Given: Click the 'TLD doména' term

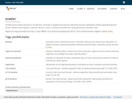Looking at the screenshot, I should pos(10,68).
